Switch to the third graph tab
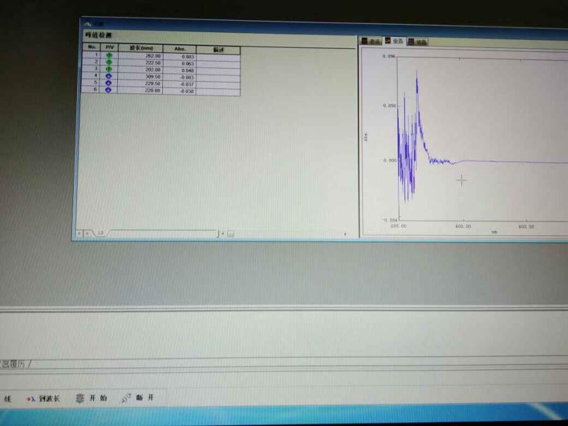This screenshot has width=568, height=426. 418,42
